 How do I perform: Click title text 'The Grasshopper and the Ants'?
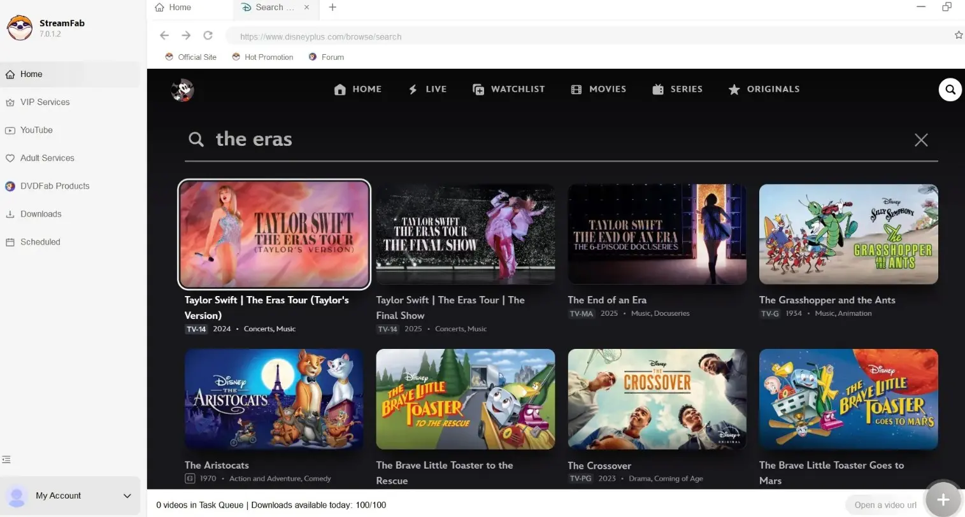(x=827, y=300)
